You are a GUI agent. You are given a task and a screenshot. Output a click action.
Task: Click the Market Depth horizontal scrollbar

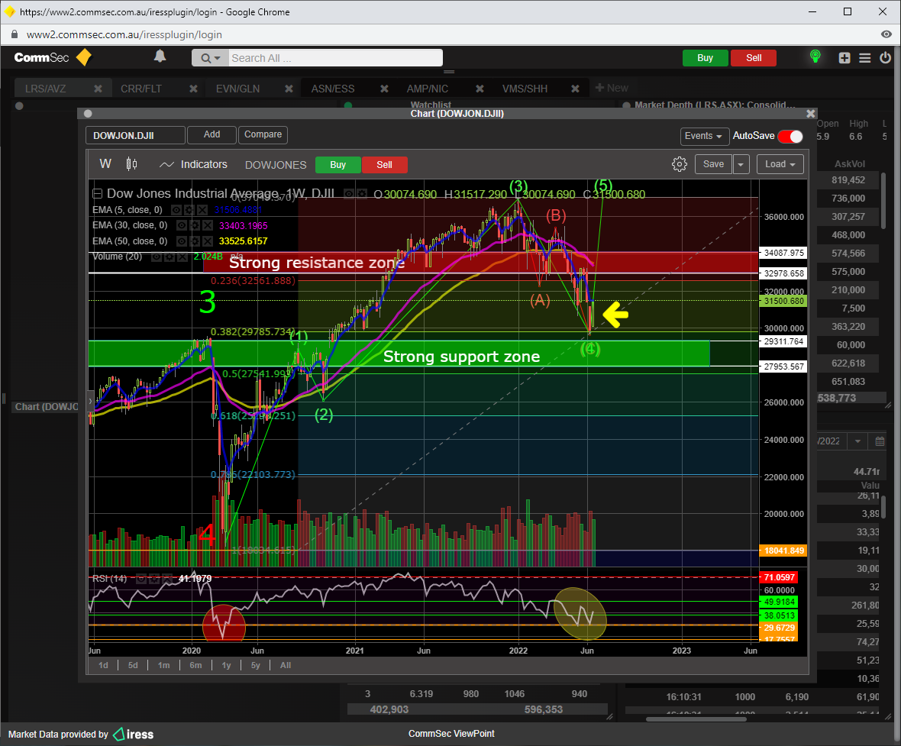click(697, 719)
